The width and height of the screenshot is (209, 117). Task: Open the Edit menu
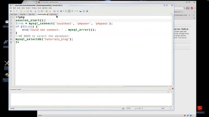tap(14, 8)
